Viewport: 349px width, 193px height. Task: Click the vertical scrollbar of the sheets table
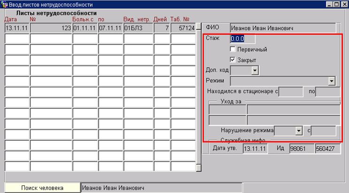click(x=199, y=97)
